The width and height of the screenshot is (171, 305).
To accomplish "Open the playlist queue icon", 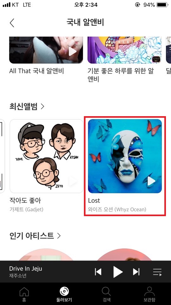I will pyautogui.click(x=157, y=272).
